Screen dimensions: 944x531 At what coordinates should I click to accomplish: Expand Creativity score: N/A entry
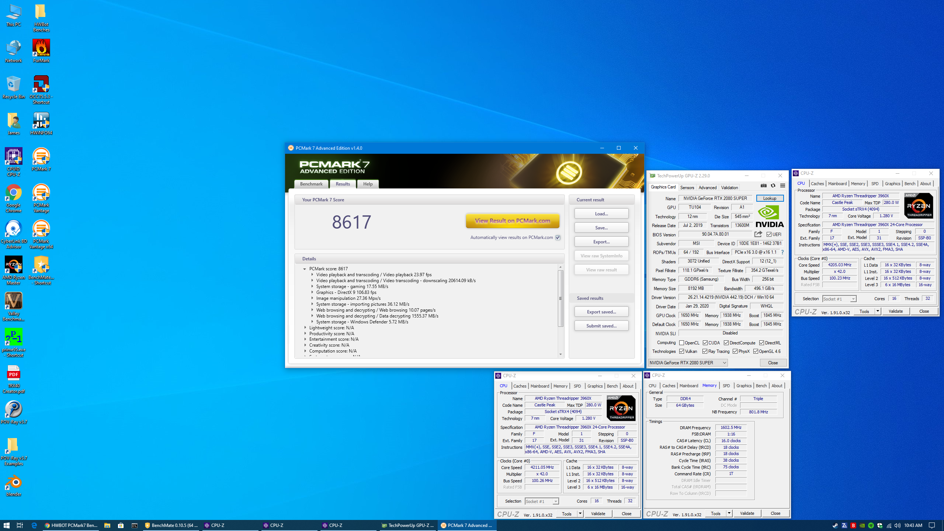pos(305,345)
